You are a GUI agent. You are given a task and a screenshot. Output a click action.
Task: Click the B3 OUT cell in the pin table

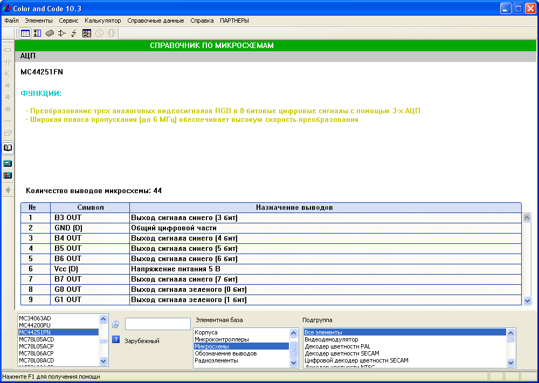coord(90,218)
